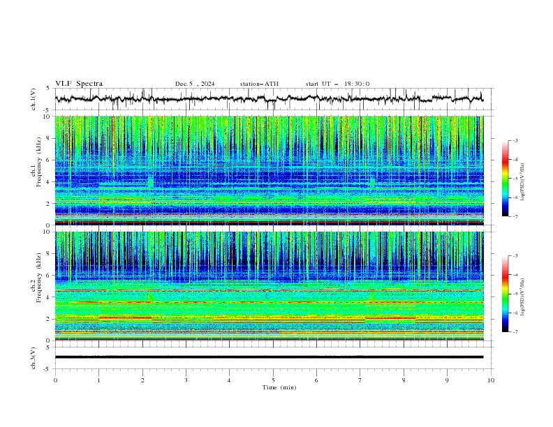Click x-axis time tick label "10"
This screenshot has height=427, width=553.
491,380
